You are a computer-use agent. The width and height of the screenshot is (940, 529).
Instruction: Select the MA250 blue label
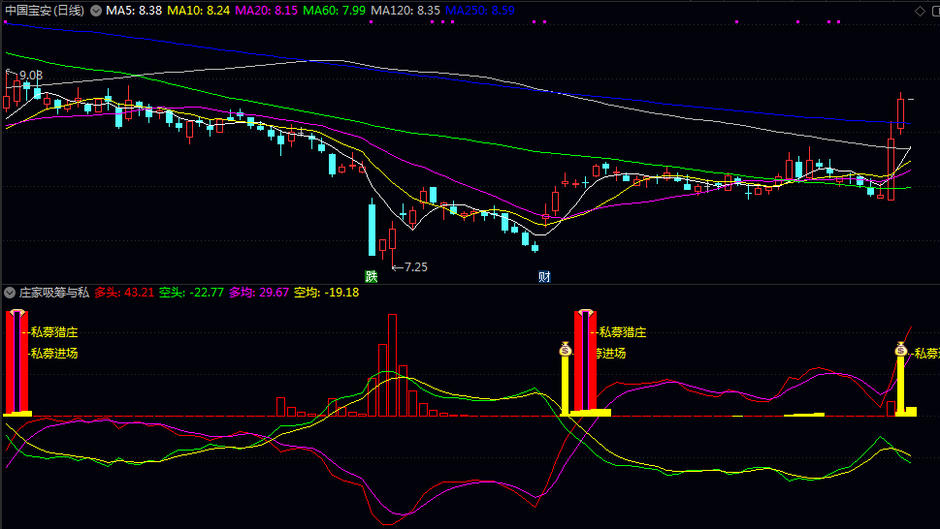coord(480,11)
